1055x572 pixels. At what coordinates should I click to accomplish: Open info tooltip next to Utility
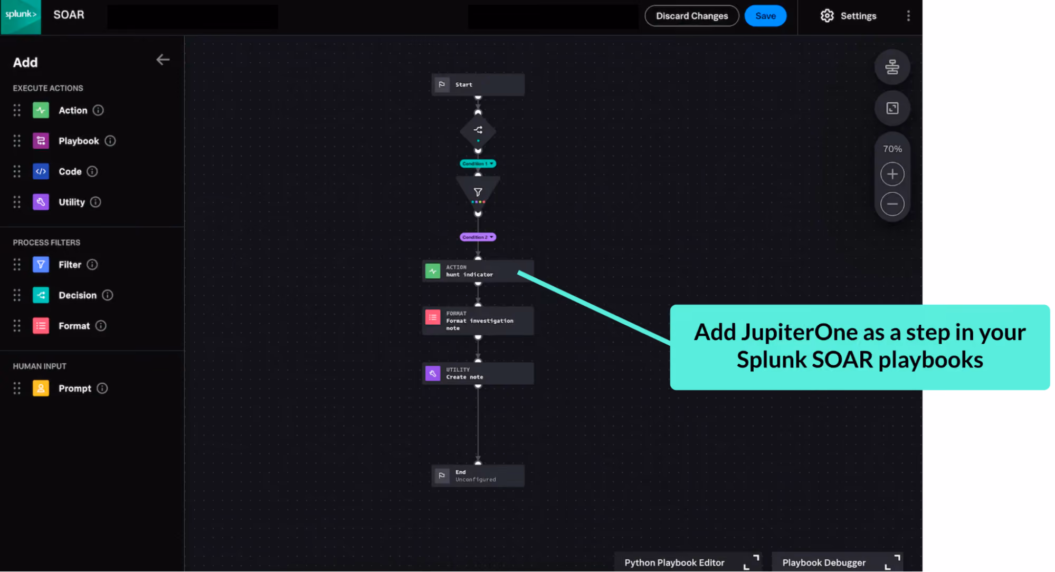point(96,202)
